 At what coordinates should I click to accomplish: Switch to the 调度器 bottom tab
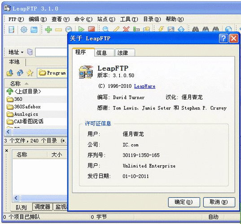pyautogui.click(x=43, y=207)
